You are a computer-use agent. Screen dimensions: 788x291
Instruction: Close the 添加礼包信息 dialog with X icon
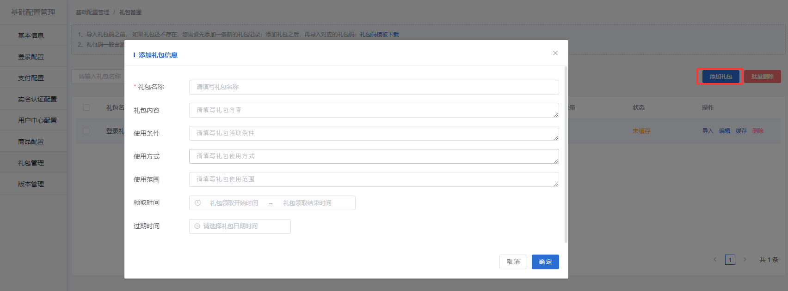555,53
